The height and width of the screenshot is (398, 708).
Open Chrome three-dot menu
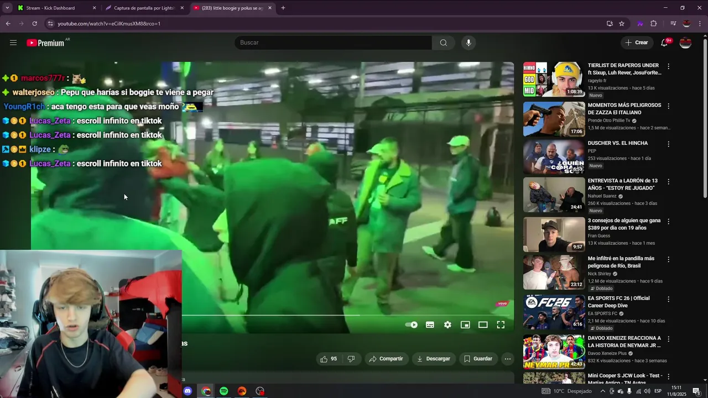tap(700, 24)
